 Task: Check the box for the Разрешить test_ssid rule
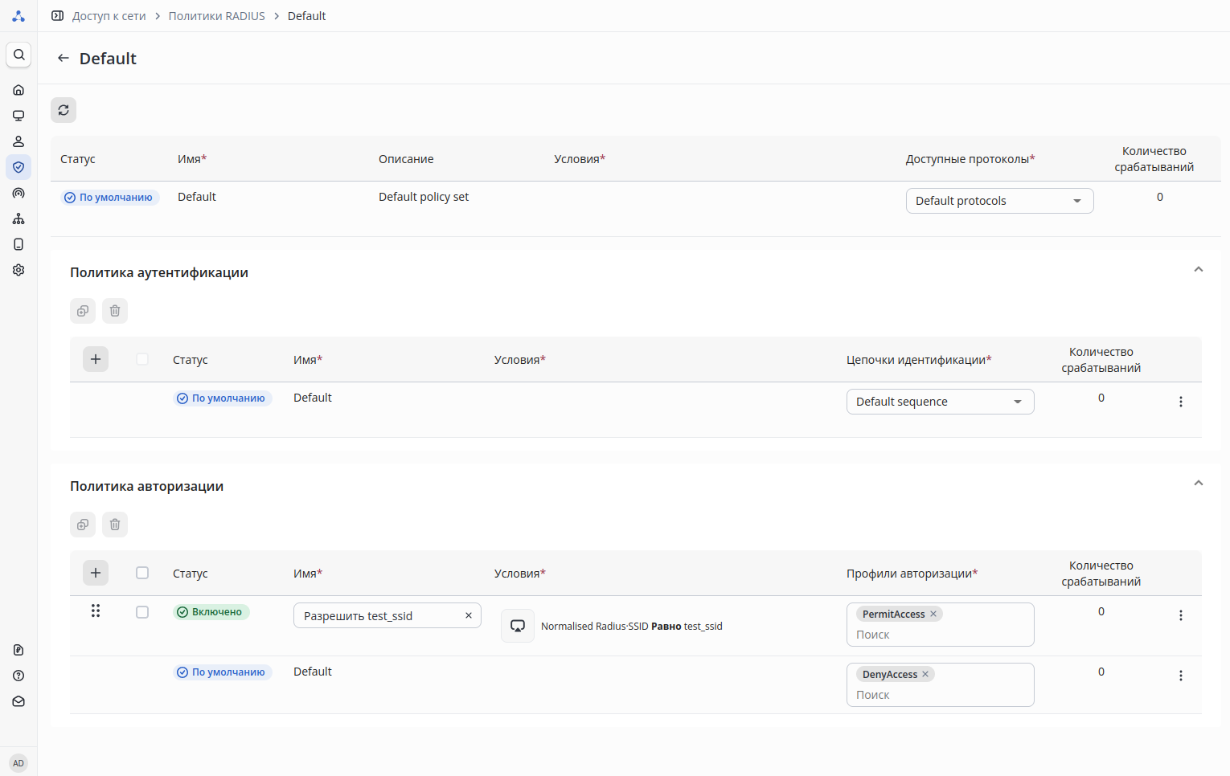click(x=142, y=612)
